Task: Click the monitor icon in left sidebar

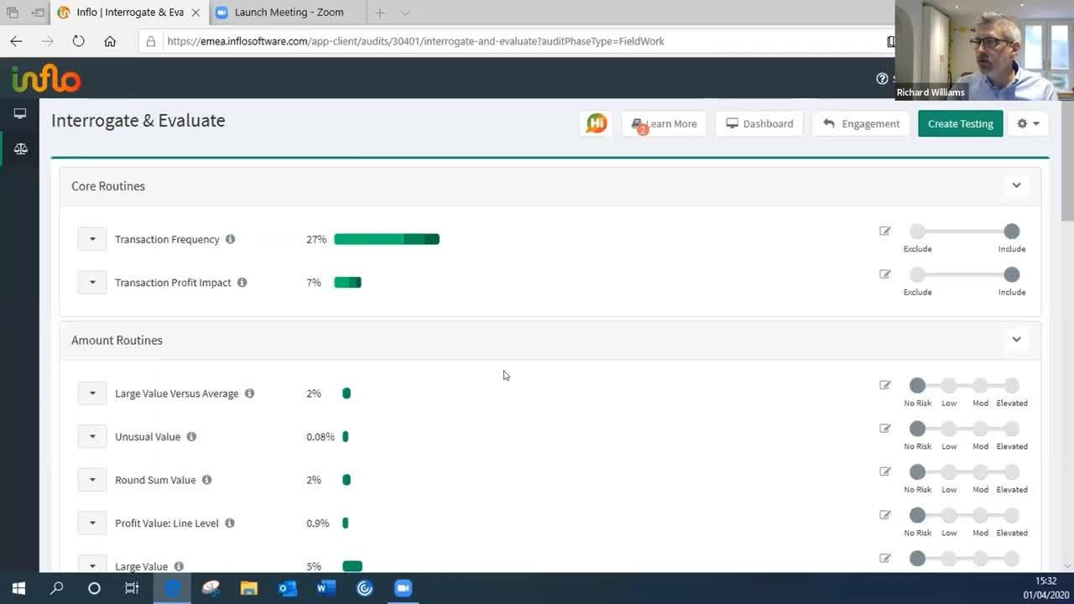Action: [x=20, y=113]
